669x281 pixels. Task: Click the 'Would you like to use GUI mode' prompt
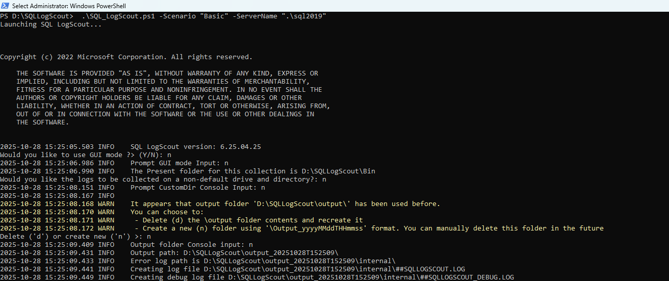click(x=86, y=155)
